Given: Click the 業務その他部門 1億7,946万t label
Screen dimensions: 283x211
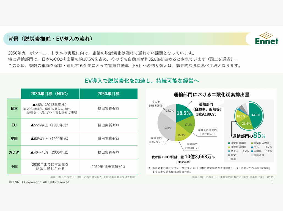Looking at the screenshot, I should [x=207, y=132].
